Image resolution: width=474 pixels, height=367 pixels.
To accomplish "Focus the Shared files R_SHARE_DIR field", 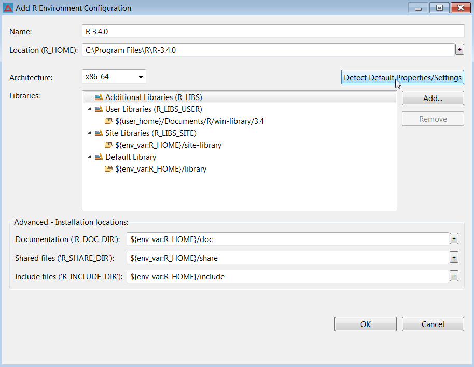I will [287, 258].
